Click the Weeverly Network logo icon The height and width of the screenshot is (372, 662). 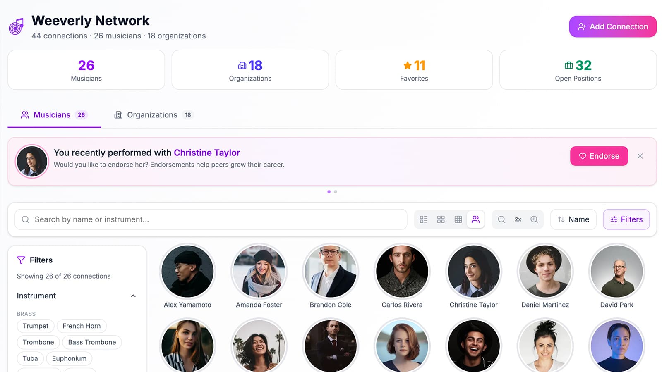[x=17, y=27]
